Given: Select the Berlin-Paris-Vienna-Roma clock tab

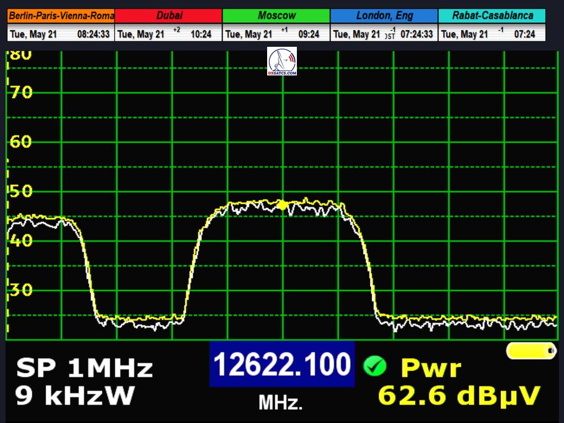Looking at the screenshot, I should tap(61, 15).
